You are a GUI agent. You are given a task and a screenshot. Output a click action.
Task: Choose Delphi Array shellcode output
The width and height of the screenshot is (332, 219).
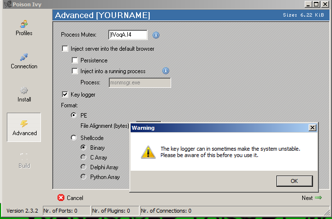click(x=83, y=167)
